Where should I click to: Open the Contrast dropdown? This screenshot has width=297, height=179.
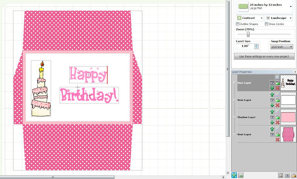[250, 18]
